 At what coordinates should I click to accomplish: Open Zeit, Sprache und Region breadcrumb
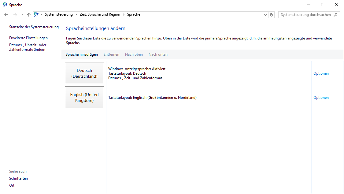click(100, 14)
